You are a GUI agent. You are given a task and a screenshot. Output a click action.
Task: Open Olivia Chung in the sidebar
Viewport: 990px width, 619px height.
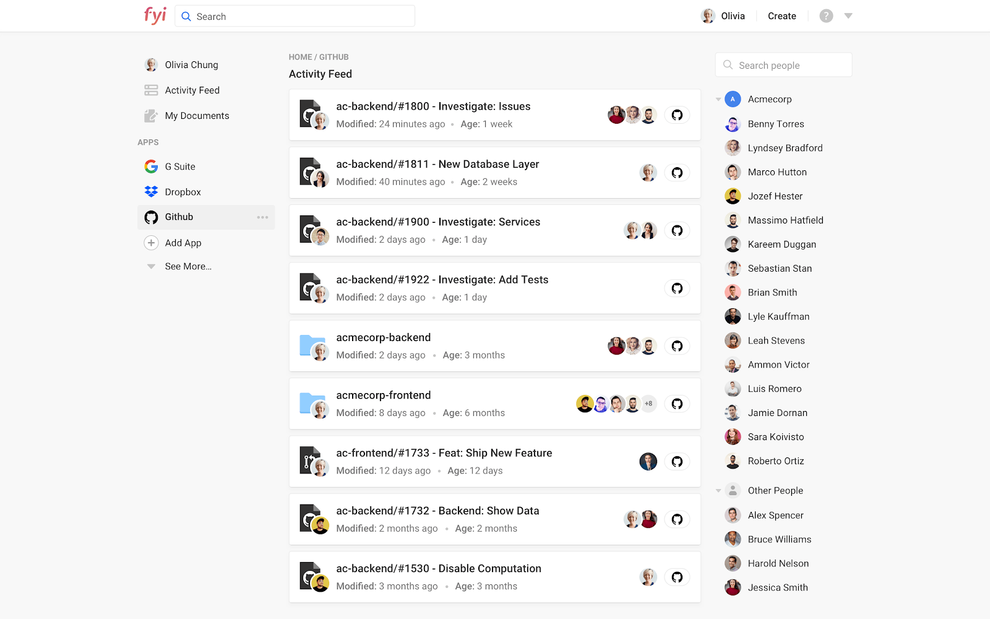181,65
